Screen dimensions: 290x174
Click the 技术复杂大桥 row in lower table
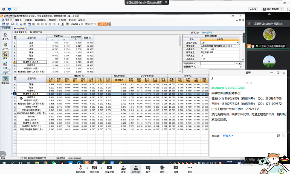(x=111, y=107)
